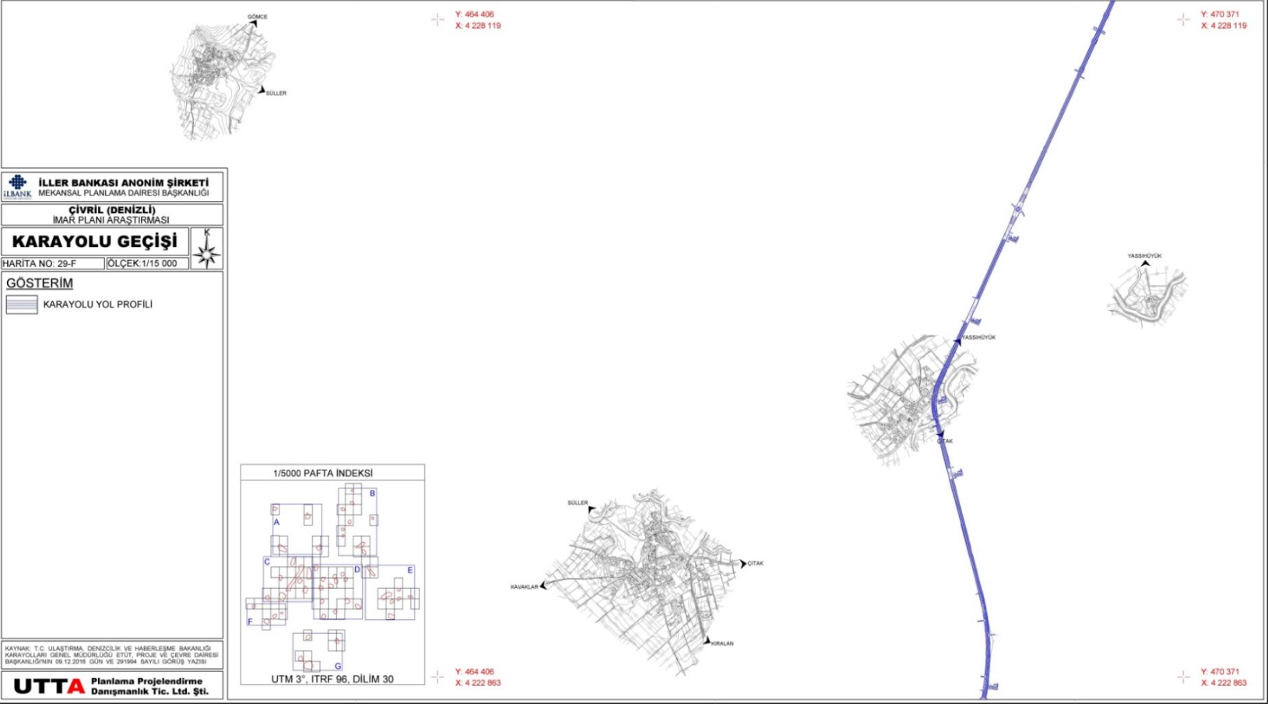Image resolution: width=1268 pixels, height=704 pixels.
Task: Click the KAYNAK source note text
Action: (112, 655)
